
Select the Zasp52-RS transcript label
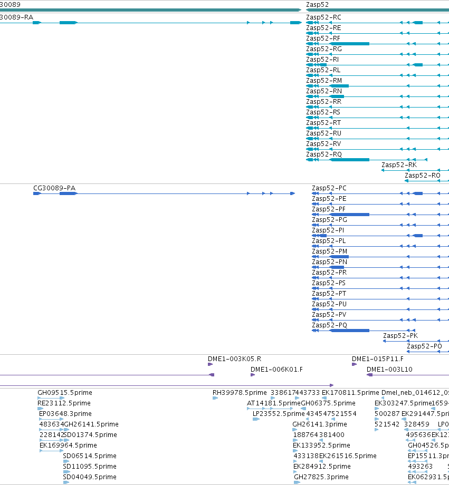323,112
